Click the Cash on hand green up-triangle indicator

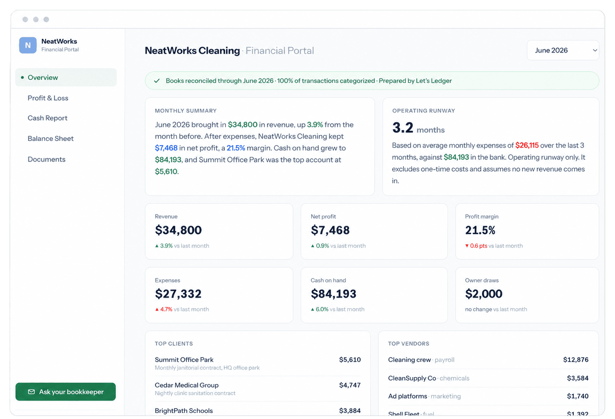(312, 309)
